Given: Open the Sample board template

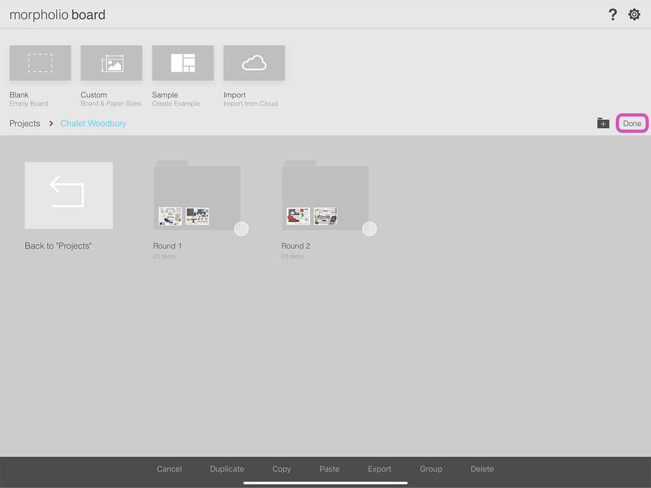Looking at the screenshot, I should pyautogui.click(x=183, y=63).
